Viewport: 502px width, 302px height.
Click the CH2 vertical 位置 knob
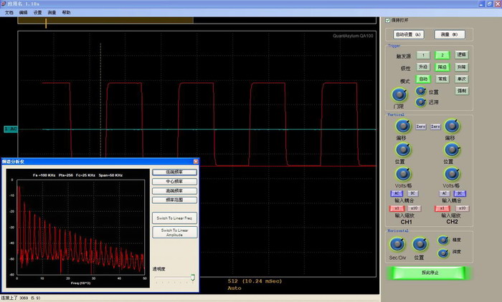(x=452, y=150)
